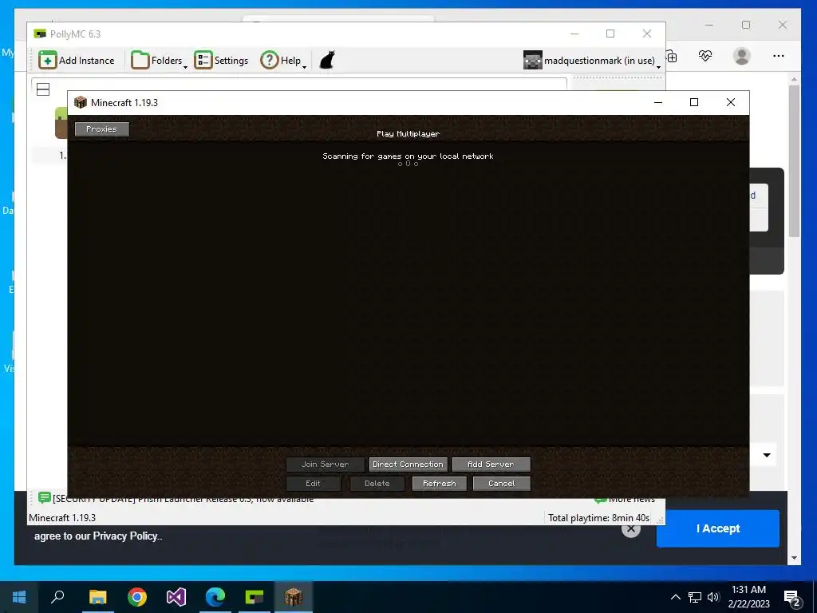
Task: Click the Edge page vertical scrollbar
Action: pyautogui.click(x=794, y=161)
